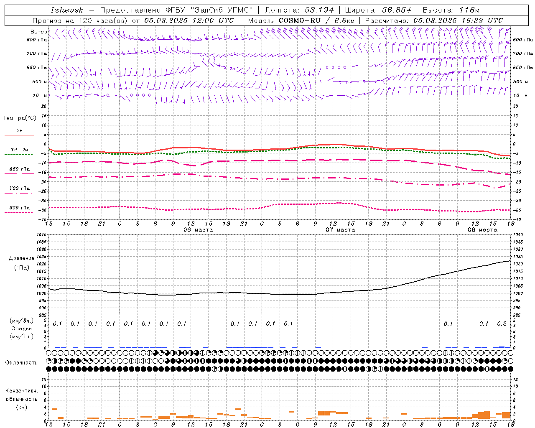
Task: Click the "Модель COSMO-RU / 6.6км" text
Action: click(x=301, y=20)
